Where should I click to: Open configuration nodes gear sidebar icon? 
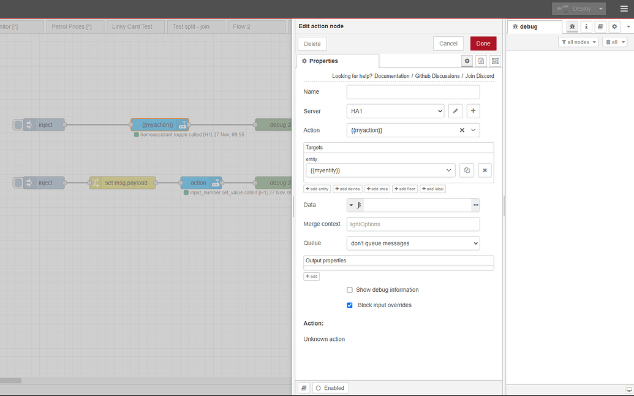click(614, 26)
